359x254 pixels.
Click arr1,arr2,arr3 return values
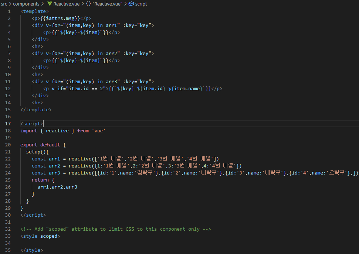tap(57, 187)
